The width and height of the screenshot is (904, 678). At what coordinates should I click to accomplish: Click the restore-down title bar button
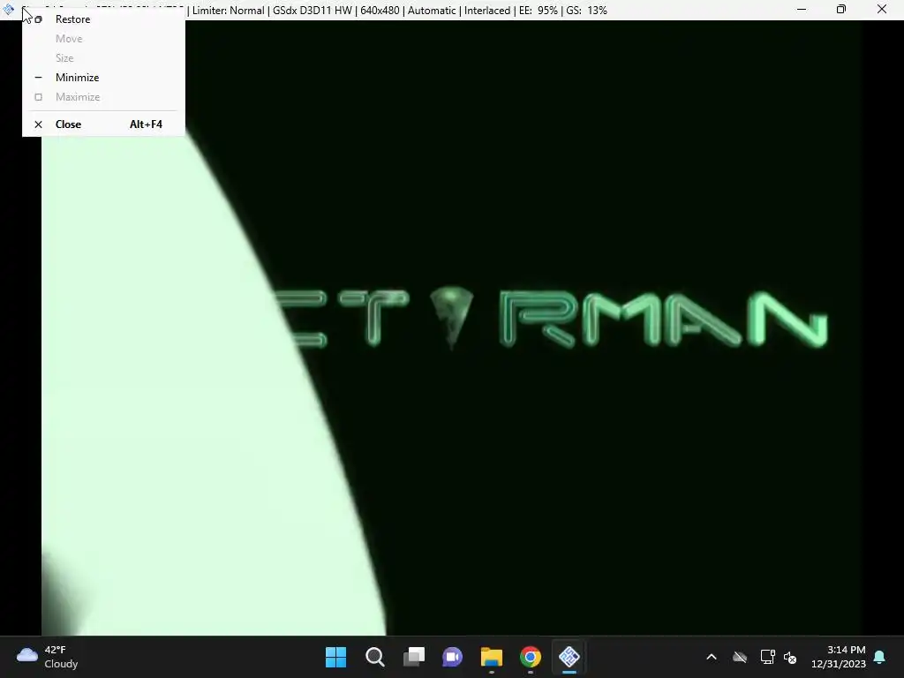[841, 9]
